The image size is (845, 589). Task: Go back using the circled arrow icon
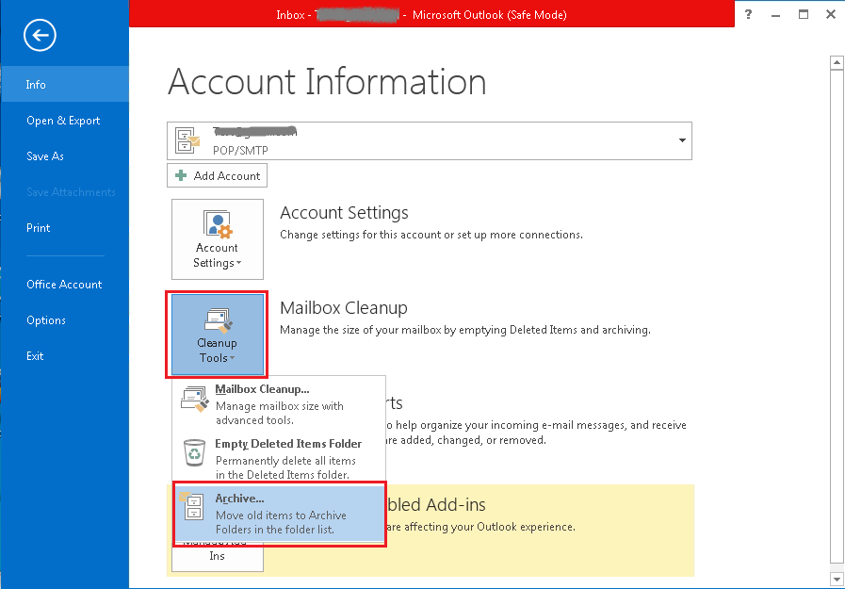click(40, 36)
